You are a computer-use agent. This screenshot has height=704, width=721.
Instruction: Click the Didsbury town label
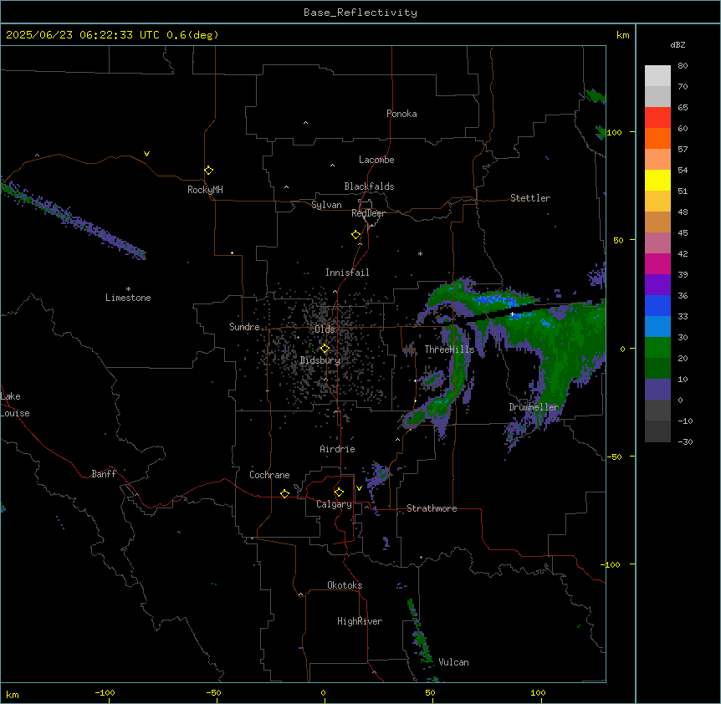[320, 360]
